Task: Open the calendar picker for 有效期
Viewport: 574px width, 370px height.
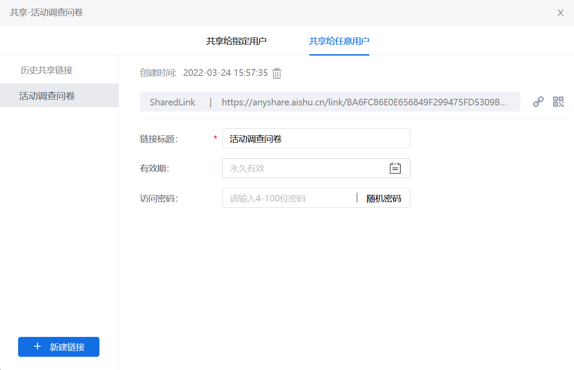Action: point(395,168)
